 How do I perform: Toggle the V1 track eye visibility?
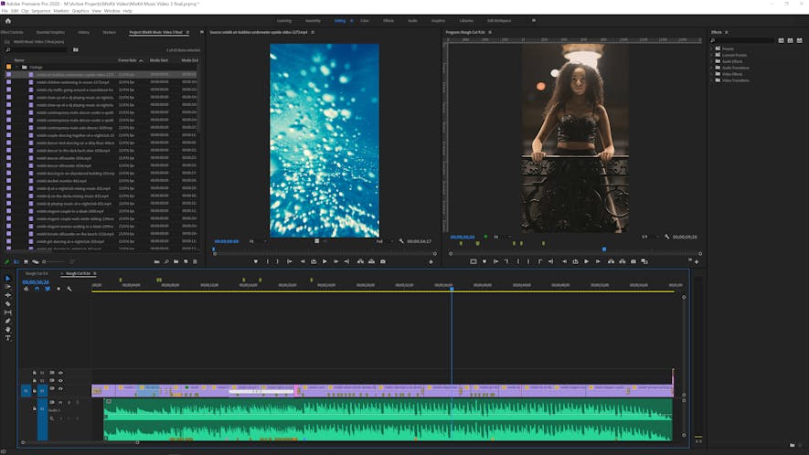pos(61,389)
